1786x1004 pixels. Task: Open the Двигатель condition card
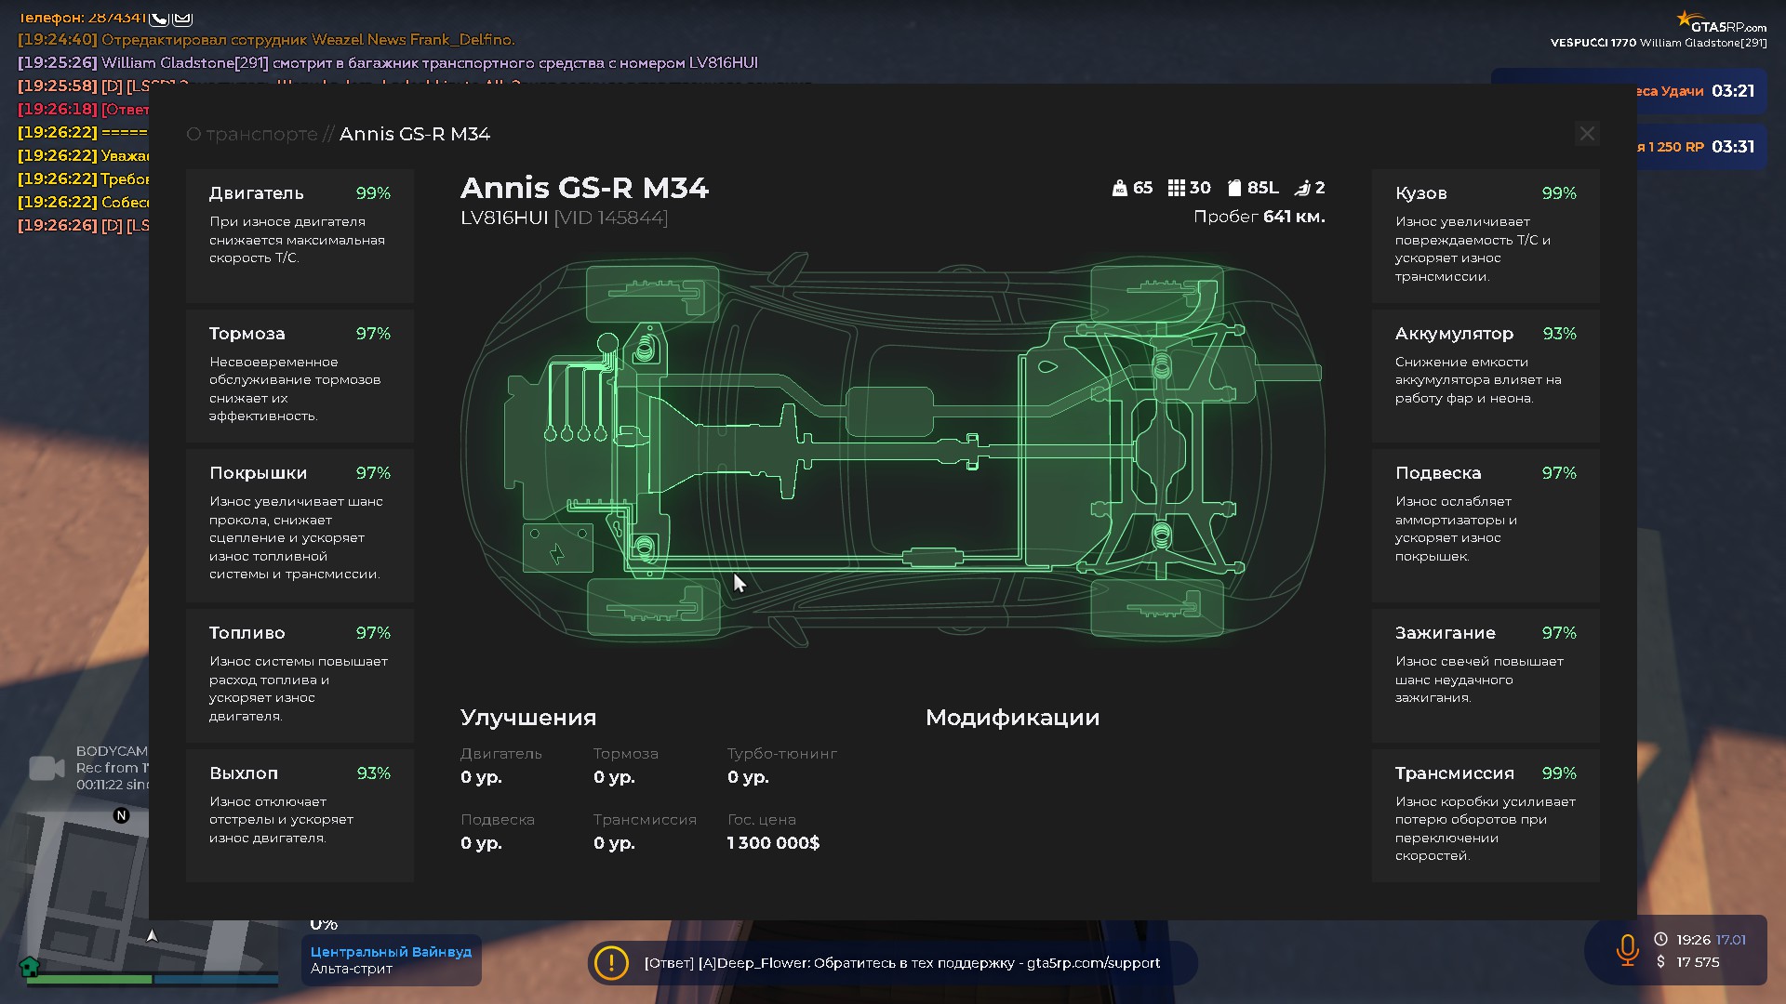[300, 234]
